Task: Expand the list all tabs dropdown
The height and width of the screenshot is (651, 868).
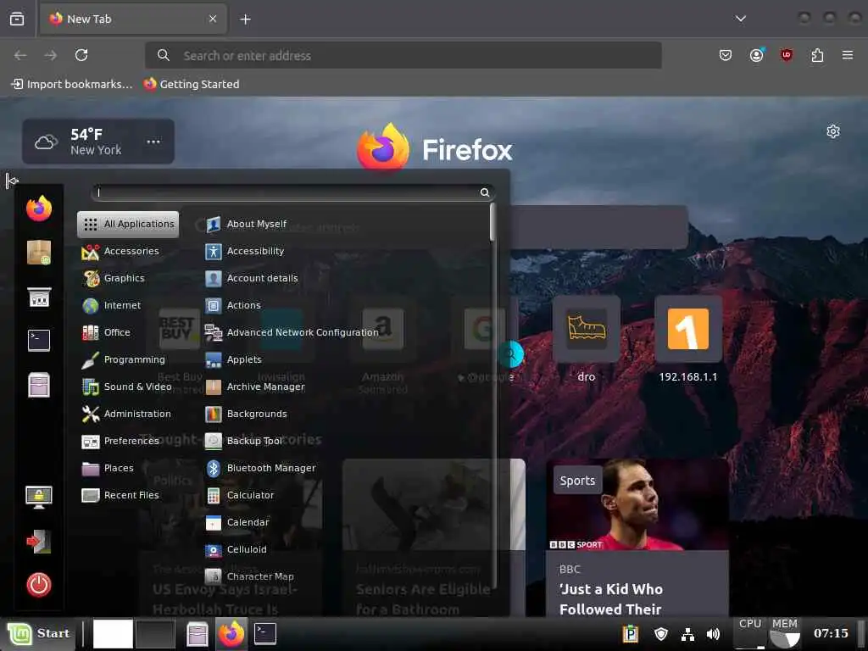Action: [x=740, y=19]
